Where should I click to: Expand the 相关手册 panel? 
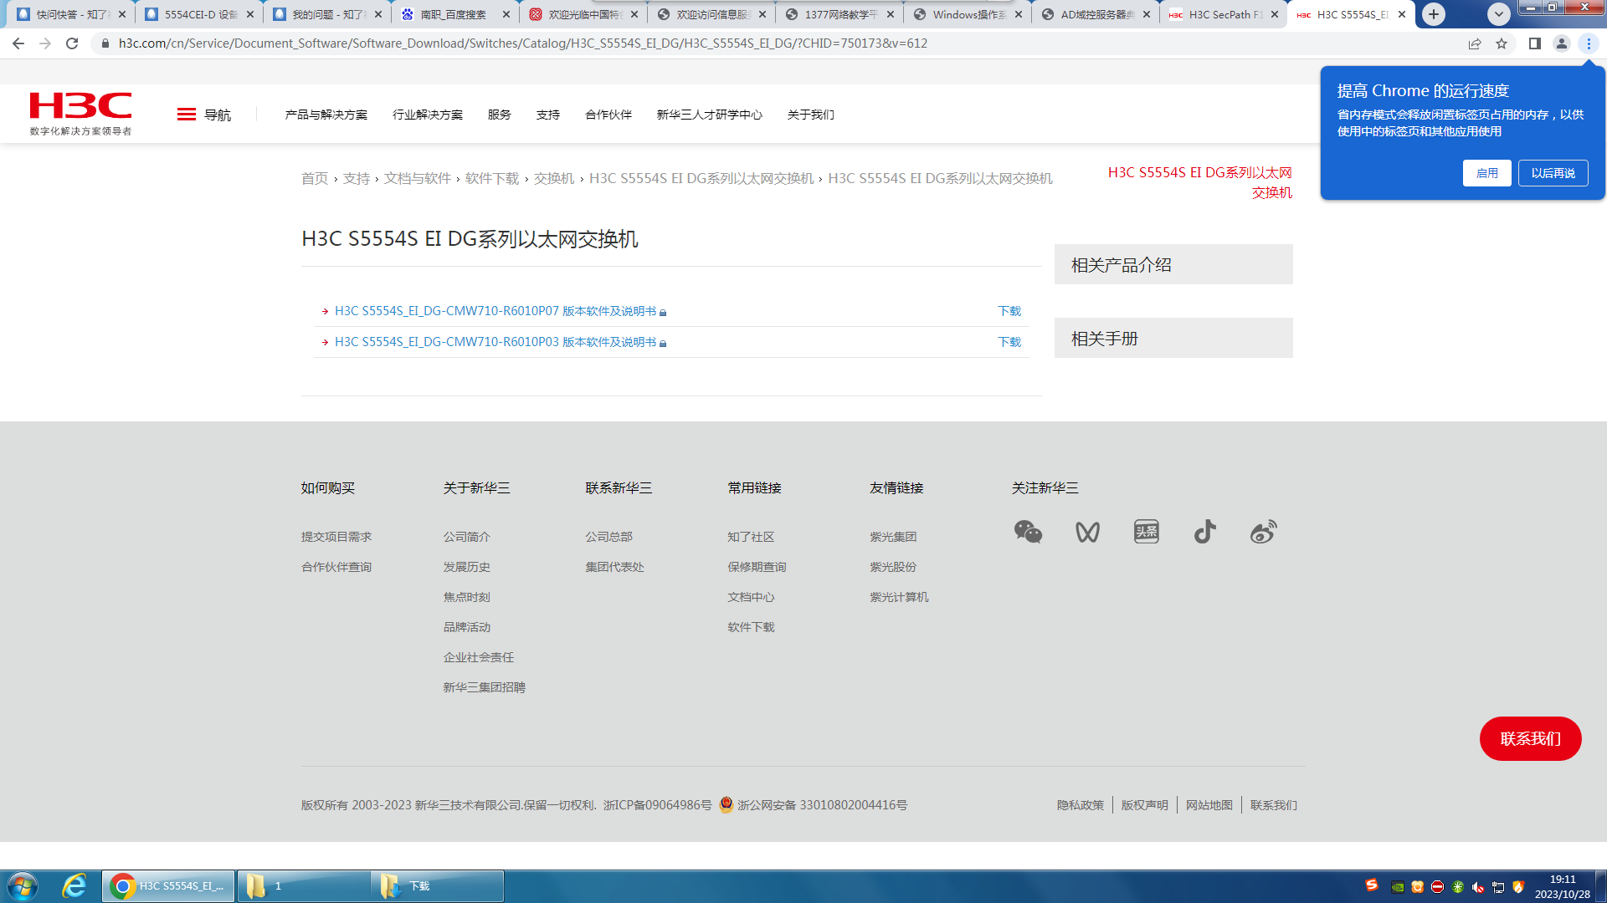(x=1173, y=339)
